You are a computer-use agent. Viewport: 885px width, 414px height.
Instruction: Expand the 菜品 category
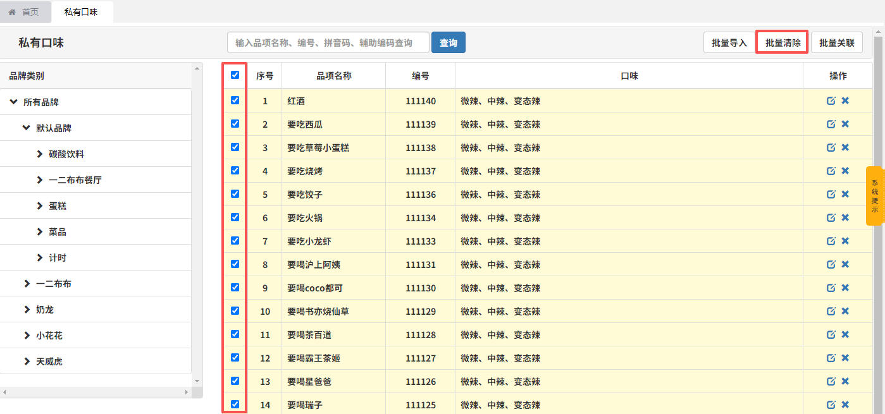(40, 231)
